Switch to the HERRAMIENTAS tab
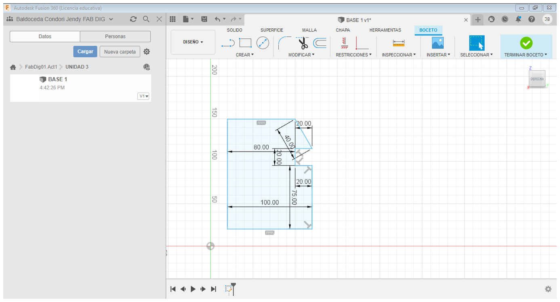 (385, 30)
